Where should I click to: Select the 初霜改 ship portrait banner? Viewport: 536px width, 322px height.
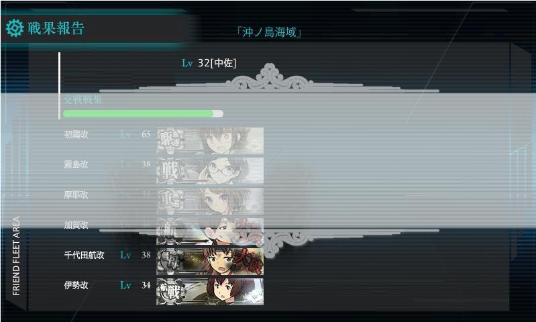pyautogui.click(x=210, y=140)
